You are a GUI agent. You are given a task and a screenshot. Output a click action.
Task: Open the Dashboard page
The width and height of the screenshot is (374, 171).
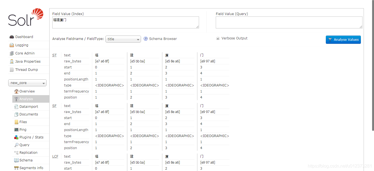pyautogui.click(x=25, y=37)
